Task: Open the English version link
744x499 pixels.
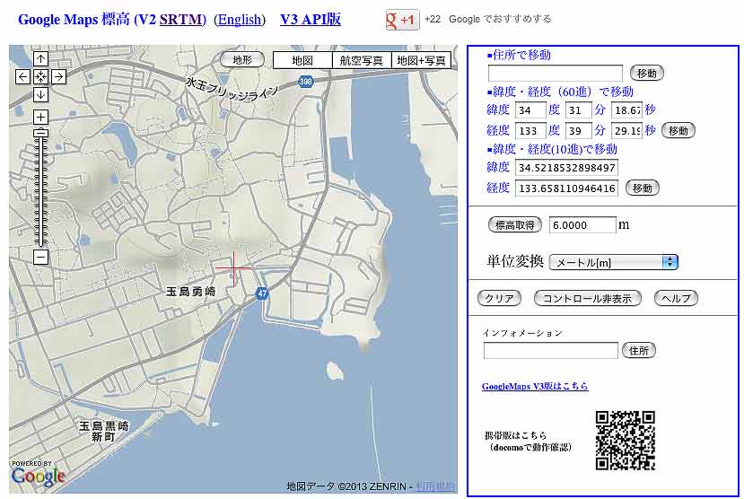Action: [x=240, y=20]
